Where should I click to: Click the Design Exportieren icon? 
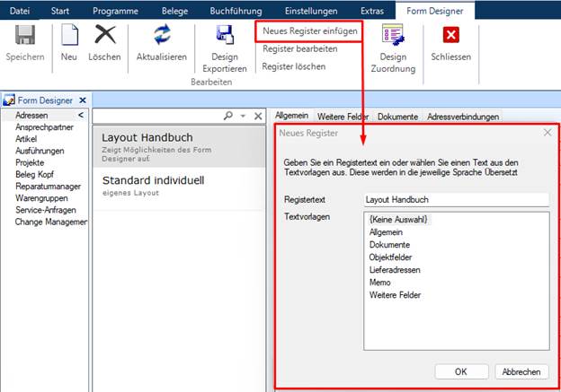pos(225,35)
